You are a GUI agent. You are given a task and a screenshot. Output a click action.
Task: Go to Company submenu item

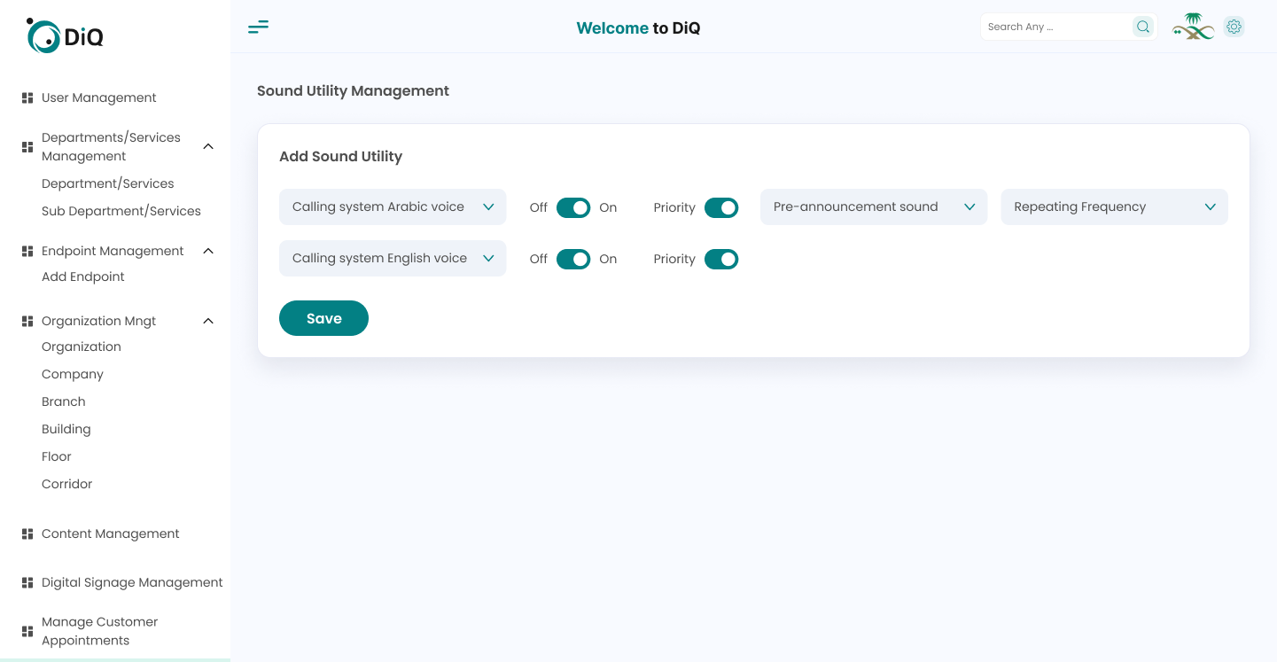[73, 375]
